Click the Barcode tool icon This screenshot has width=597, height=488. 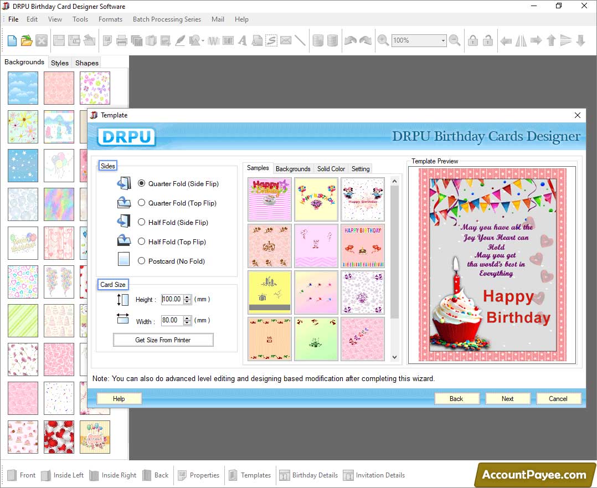coord(228,40)
